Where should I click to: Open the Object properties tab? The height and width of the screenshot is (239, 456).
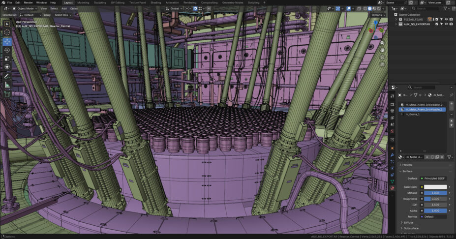click(x=393, y=149)
